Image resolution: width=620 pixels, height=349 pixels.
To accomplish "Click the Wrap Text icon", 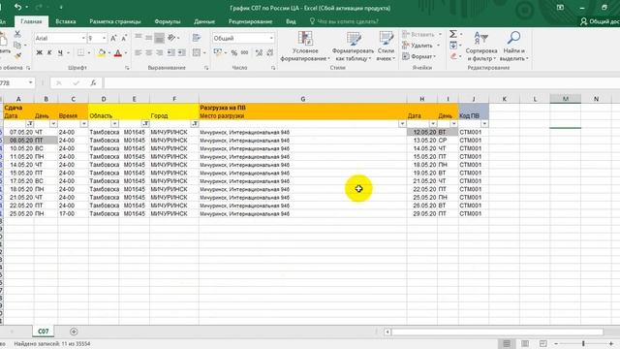I will [x=197, y=38].
